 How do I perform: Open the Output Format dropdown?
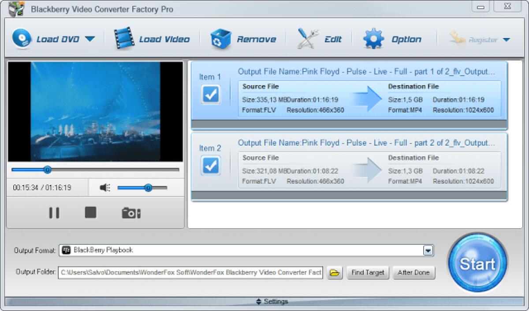(x=428, y=250)
